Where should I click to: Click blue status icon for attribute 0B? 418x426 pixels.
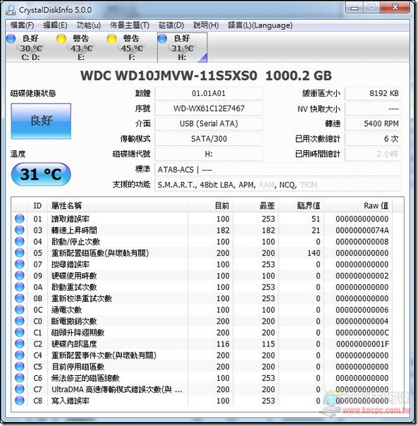20,298
